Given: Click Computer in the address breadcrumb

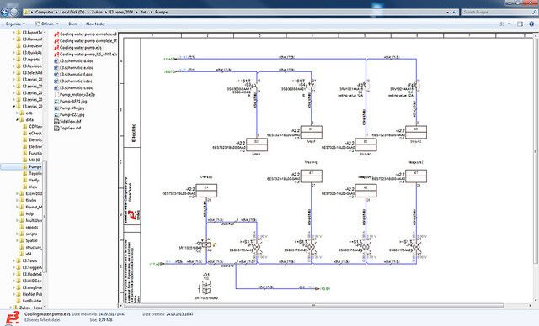Looking at the screenshot, I should [x=45, y=12].
